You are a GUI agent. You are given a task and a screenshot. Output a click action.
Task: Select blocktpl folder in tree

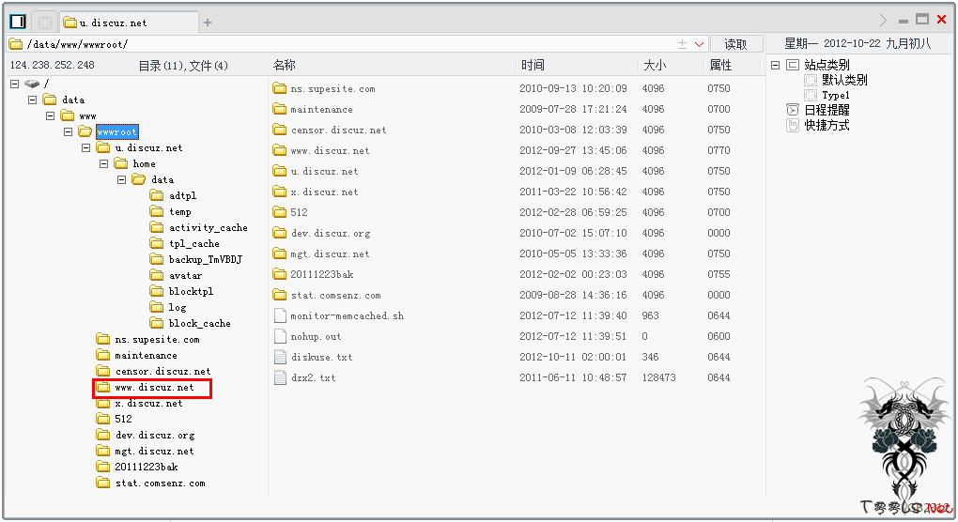191,291
